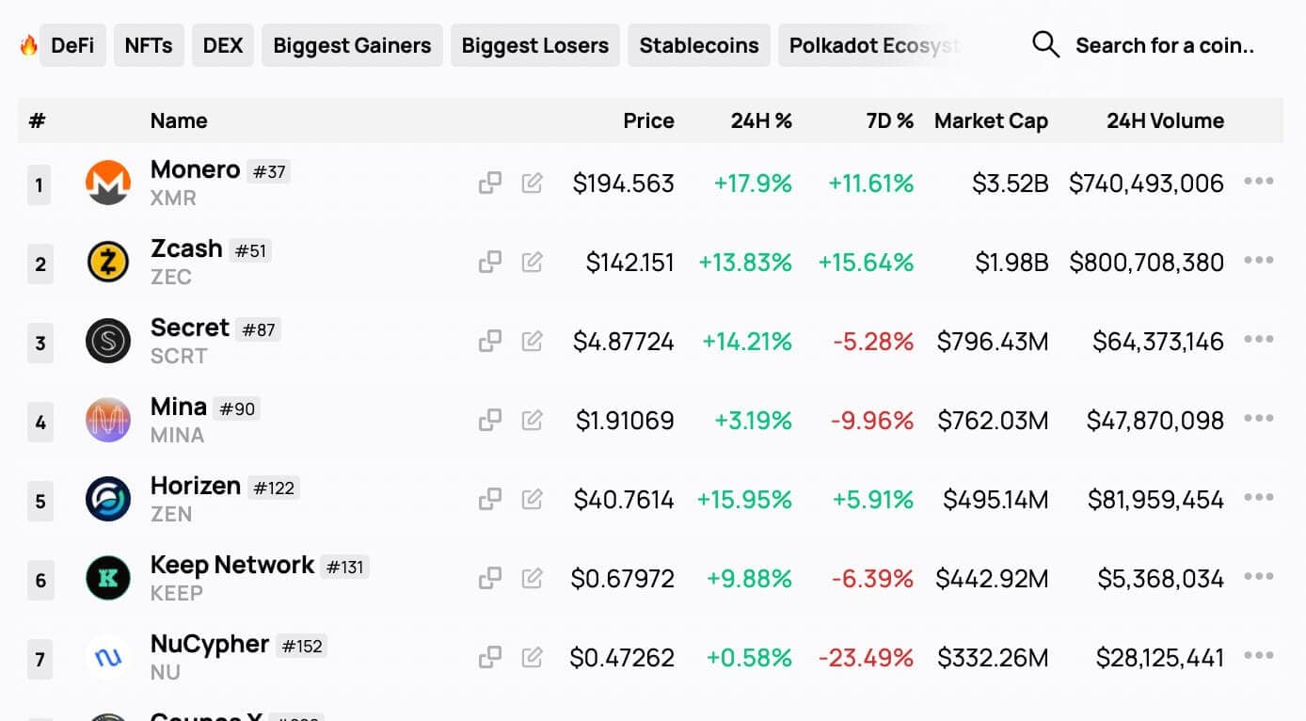Click the edit pencil icon for Horizen

[533, 499]
